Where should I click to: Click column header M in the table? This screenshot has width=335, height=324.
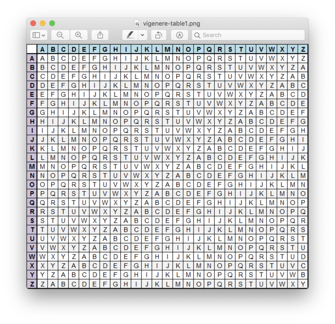[x=167, y=49]
